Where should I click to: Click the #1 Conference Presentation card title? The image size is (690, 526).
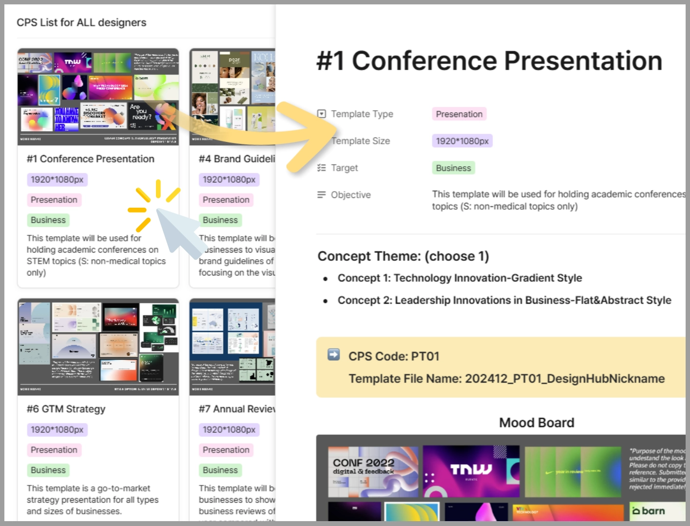click(x=91, y=159)
